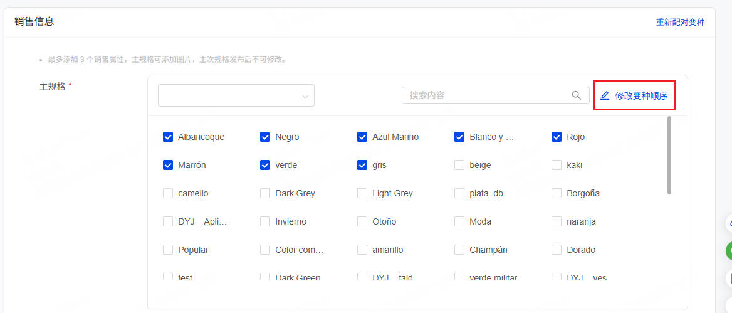Viewport: 732px width, 313px height.
Task: Tick the kaki checkbox
Action: click(557, 165)
